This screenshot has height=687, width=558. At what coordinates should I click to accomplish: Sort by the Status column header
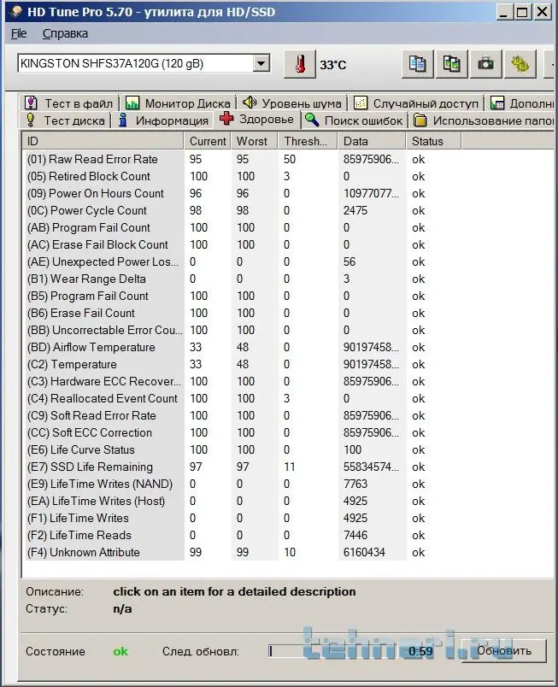click(x=433, y=141)
